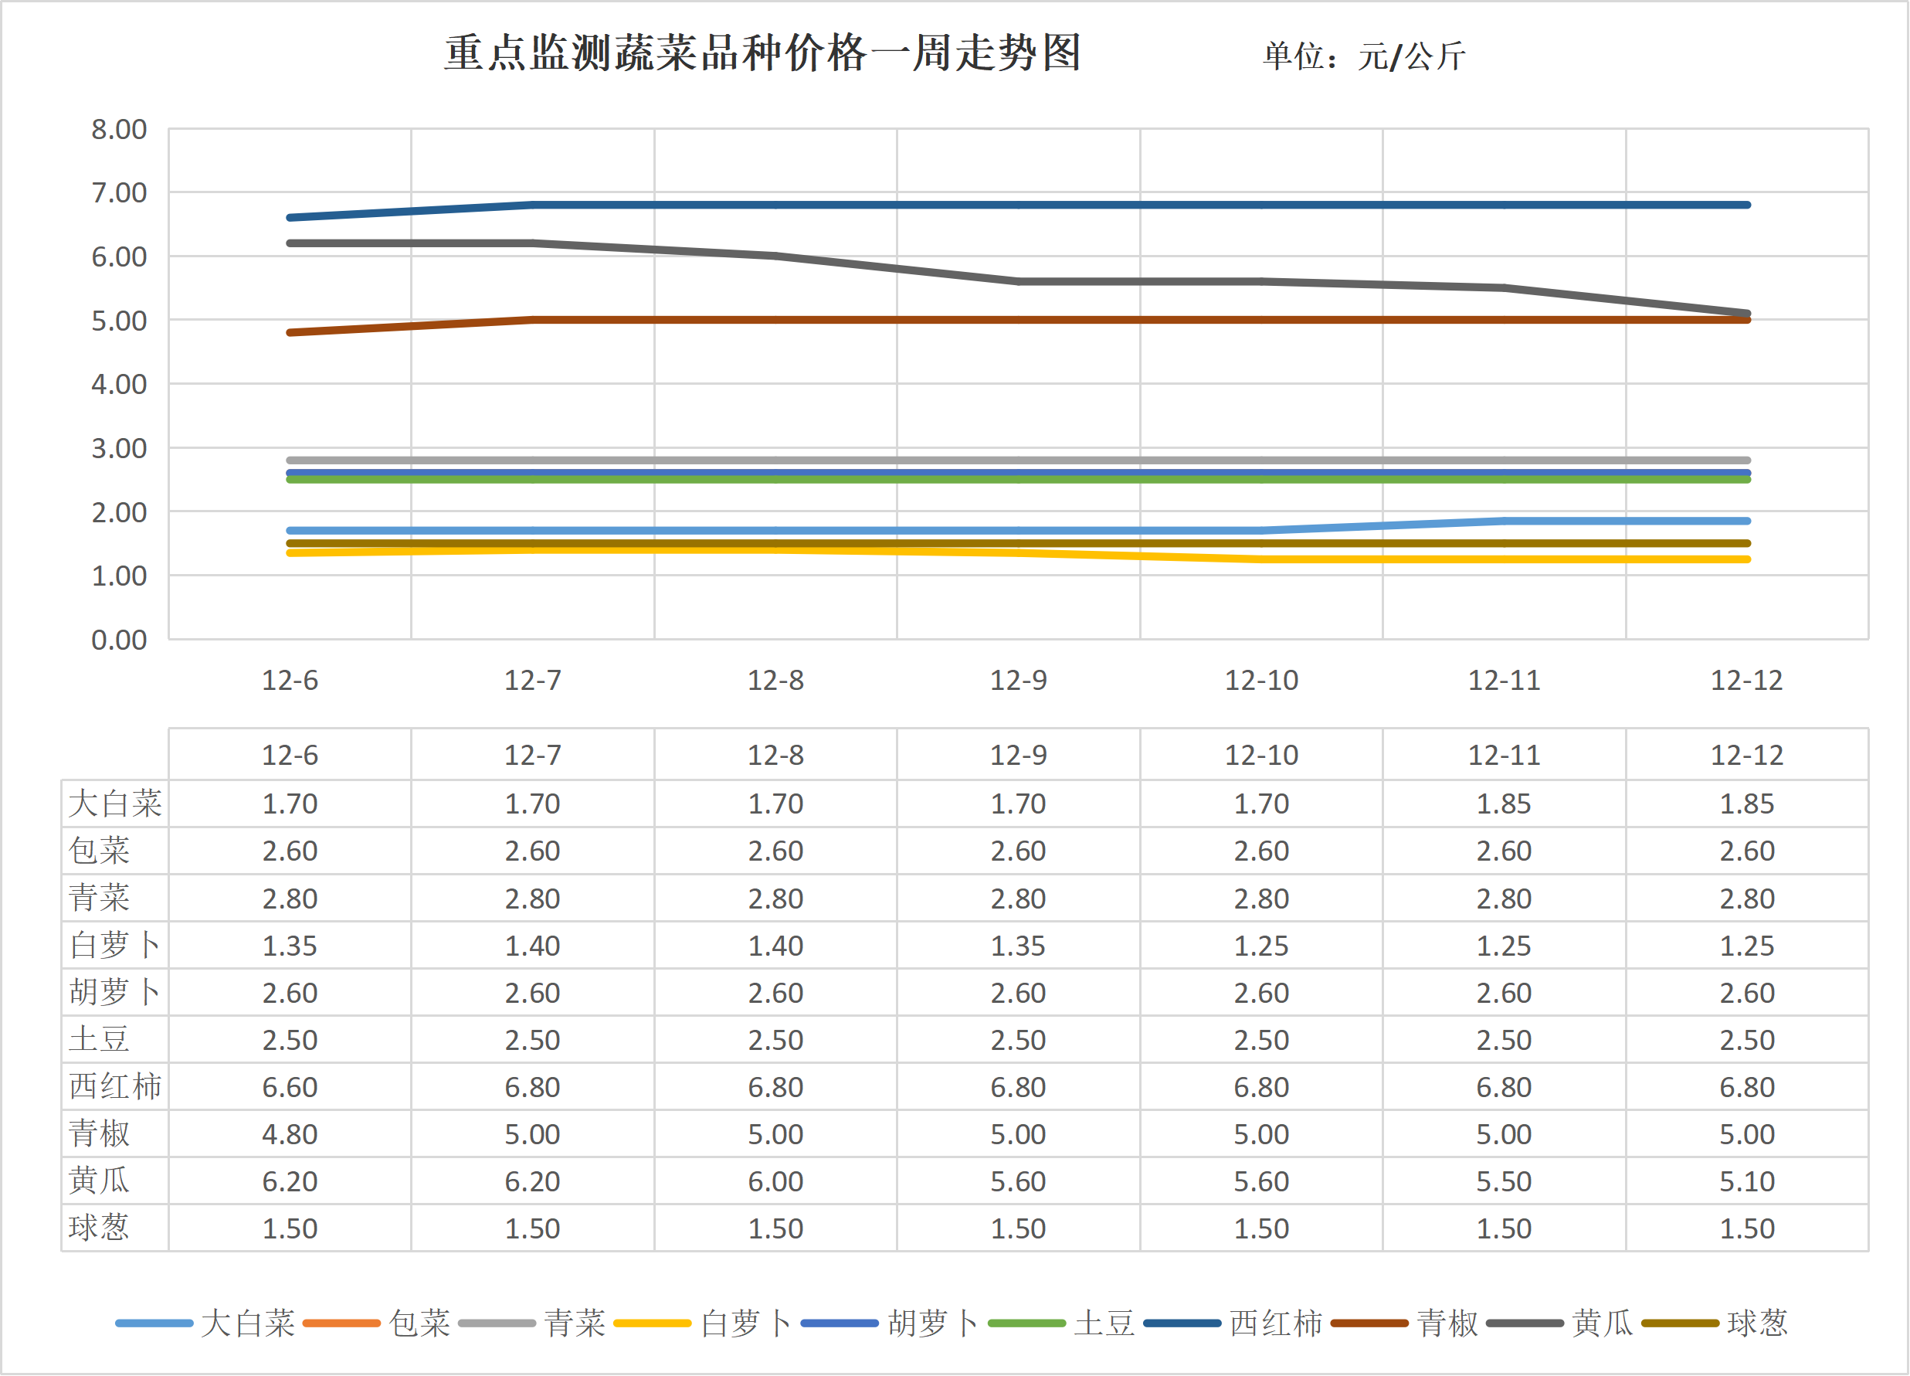Viewport: 1910px width, 1376px height.
Task: Click the 8.00 value on the vertical axis
Action: tap(121, 129)
